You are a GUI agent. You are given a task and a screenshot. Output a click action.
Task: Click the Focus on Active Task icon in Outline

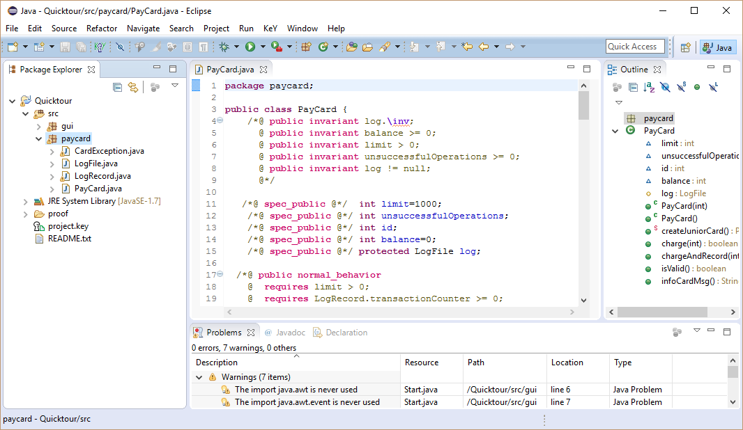pos(617,87)
